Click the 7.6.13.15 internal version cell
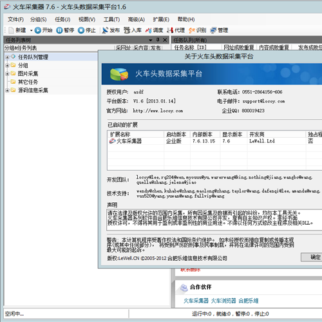Image resolution: width=322 pixels, height=322 pixels. pos(204,141)
